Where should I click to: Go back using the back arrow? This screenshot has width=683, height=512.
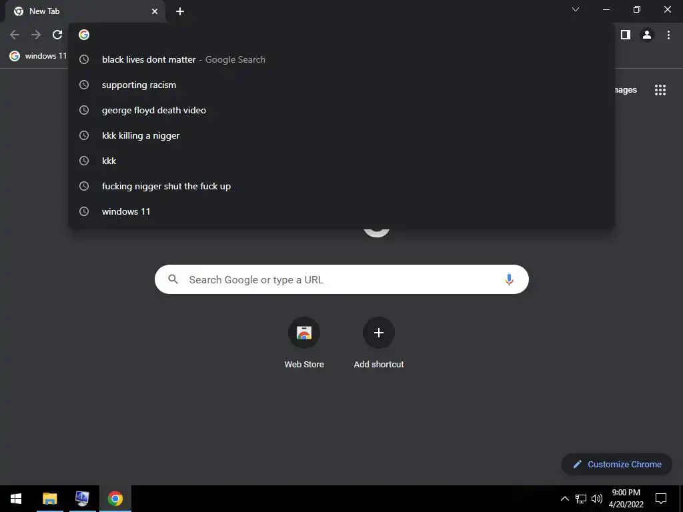(x=15, y=35)
